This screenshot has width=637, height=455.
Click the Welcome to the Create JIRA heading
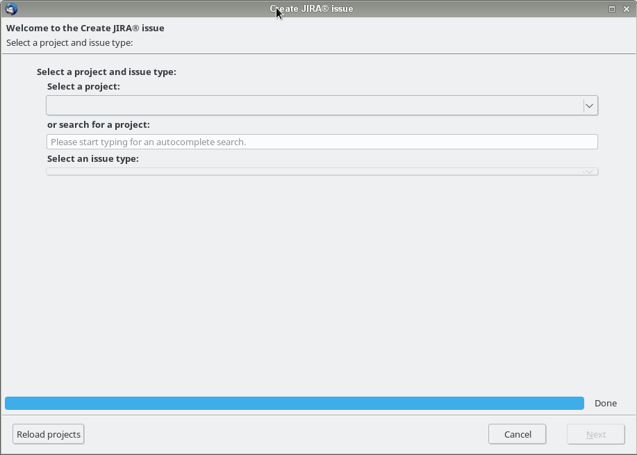(x=85, y=28)
